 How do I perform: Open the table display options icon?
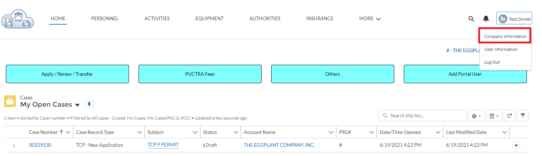pos(494,116)
